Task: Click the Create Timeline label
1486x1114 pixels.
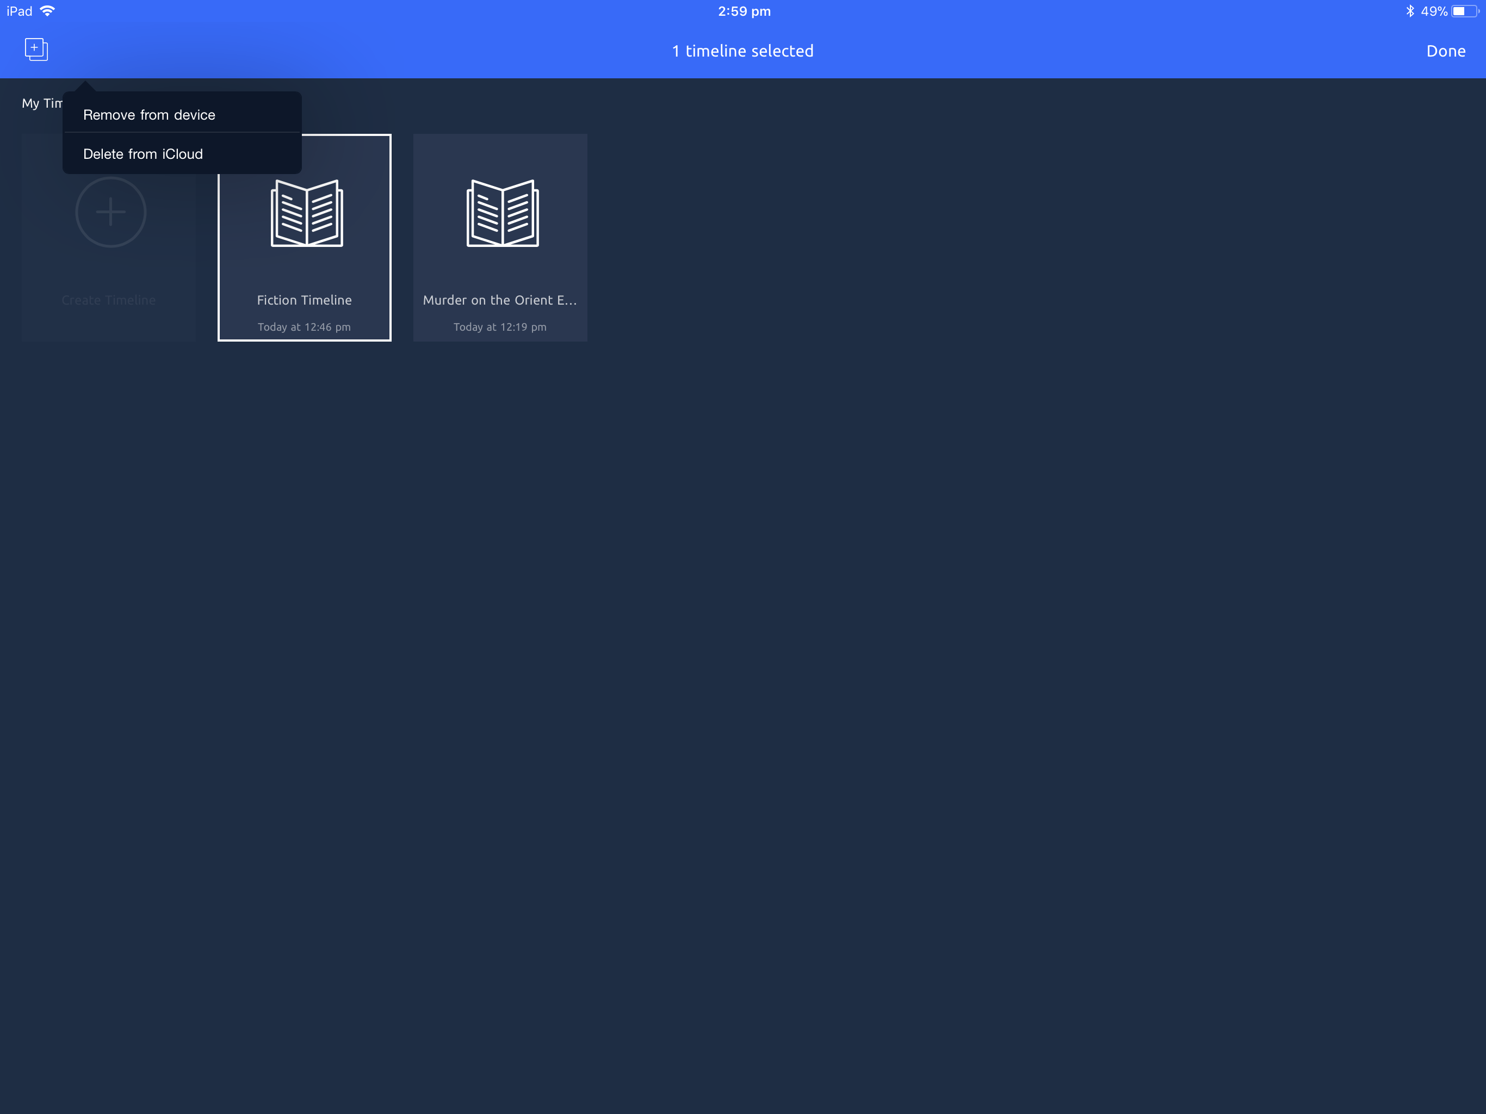Action: click(109, 300)
